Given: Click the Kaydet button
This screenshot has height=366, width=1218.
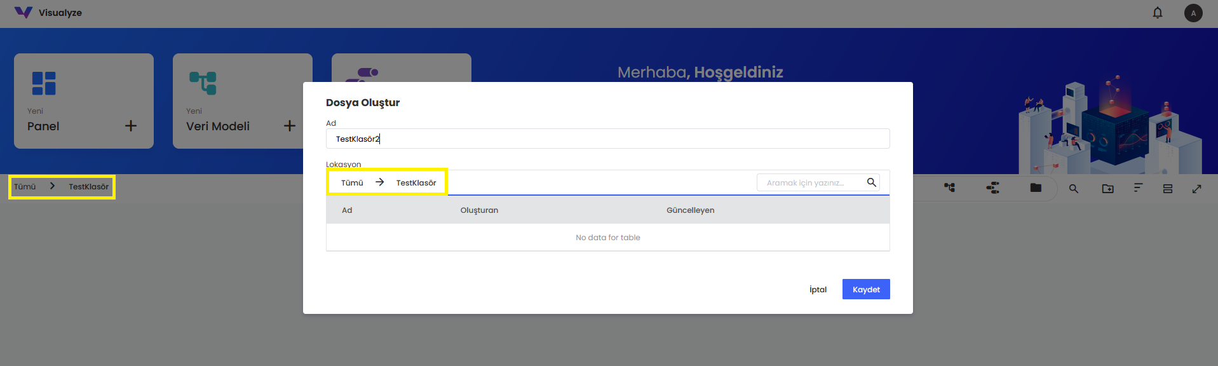Looking at the screenshot, I should (x=866, y=289).
